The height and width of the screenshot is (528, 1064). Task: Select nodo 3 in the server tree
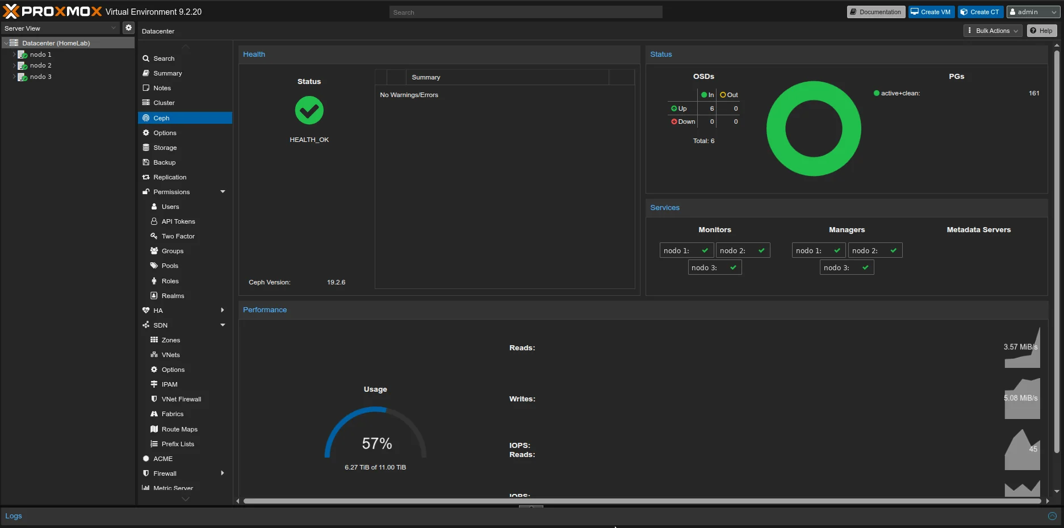click(41, 77)
